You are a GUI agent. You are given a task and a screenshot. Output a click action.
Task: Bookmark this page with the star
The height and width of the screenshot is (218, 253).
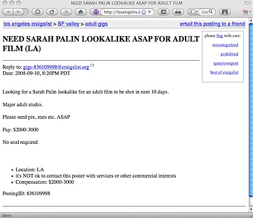coord(144,12)
